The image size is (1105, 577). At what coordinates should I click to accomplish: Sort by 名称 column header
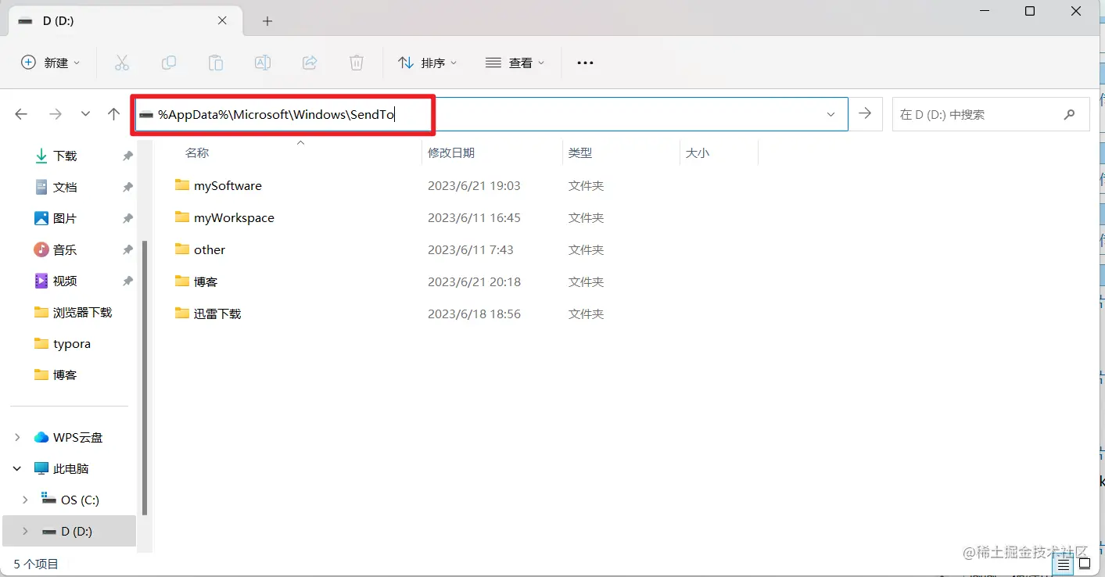pos(197,153)
